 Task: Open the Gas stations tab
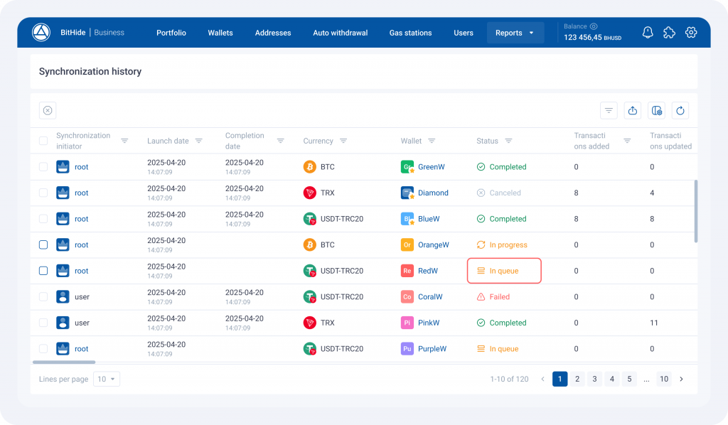point(410,33)
